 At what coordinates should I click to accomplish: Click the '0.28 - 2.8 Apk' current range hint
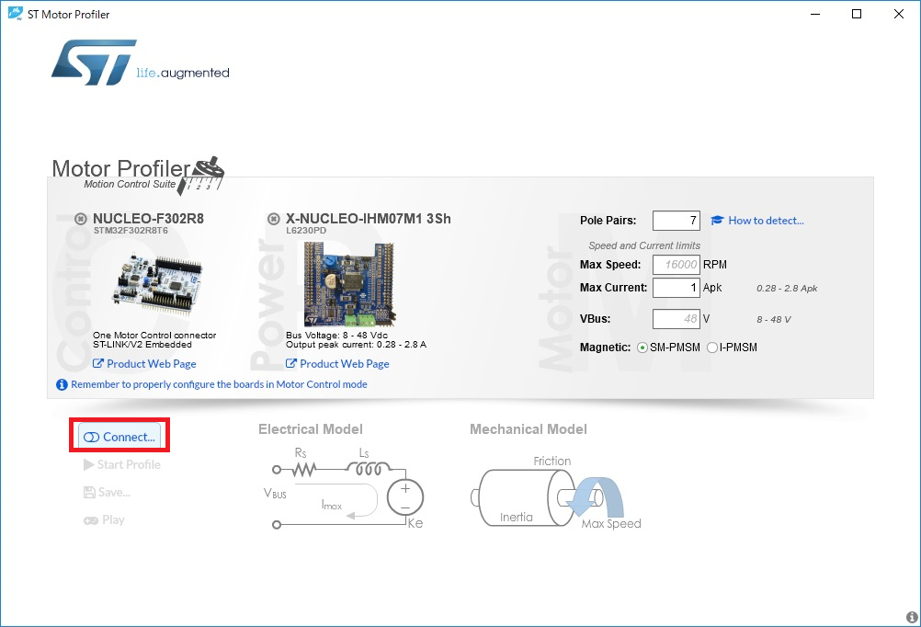[x=787, y=288]
